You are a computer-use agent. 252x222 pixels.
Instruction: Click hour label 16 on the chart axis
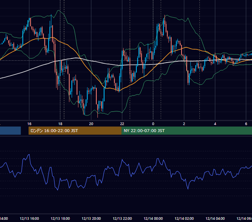(29, 124)
